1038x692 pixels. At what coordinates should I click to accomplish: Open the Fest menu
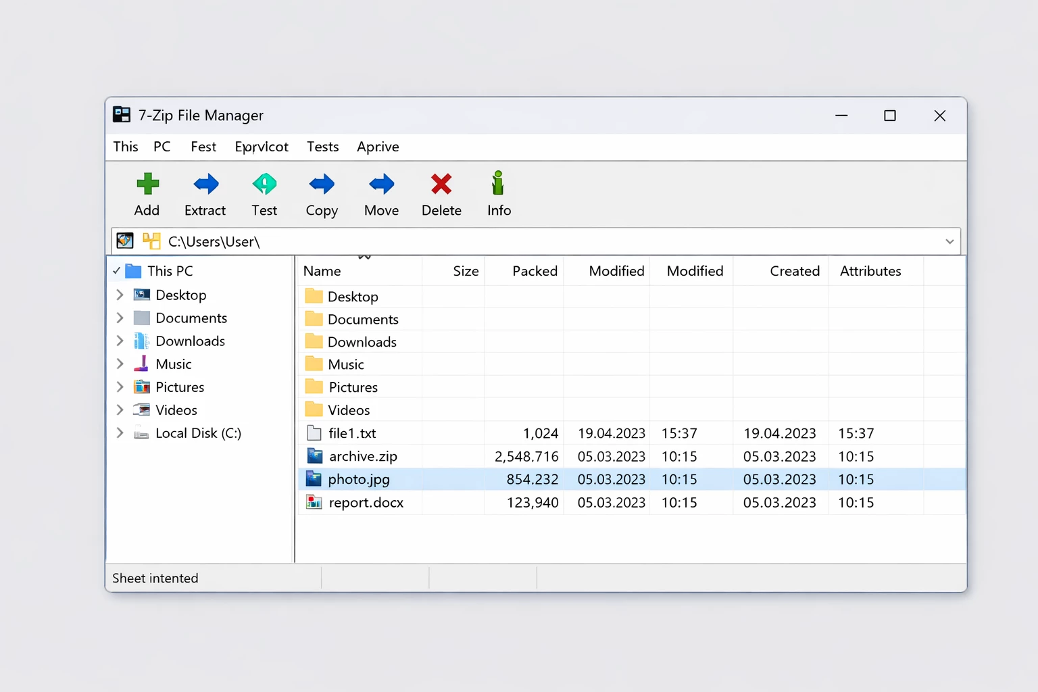[x=203, y=147]
